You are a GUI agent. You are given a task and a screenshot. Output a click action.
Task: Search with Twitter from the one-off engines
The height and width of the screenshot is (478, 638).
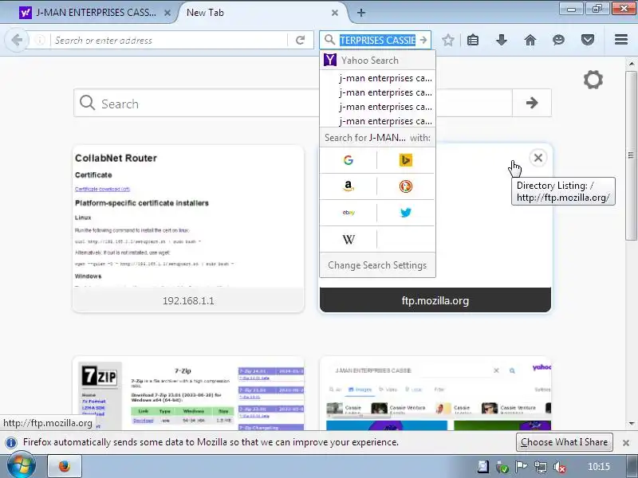coord(406,213)
